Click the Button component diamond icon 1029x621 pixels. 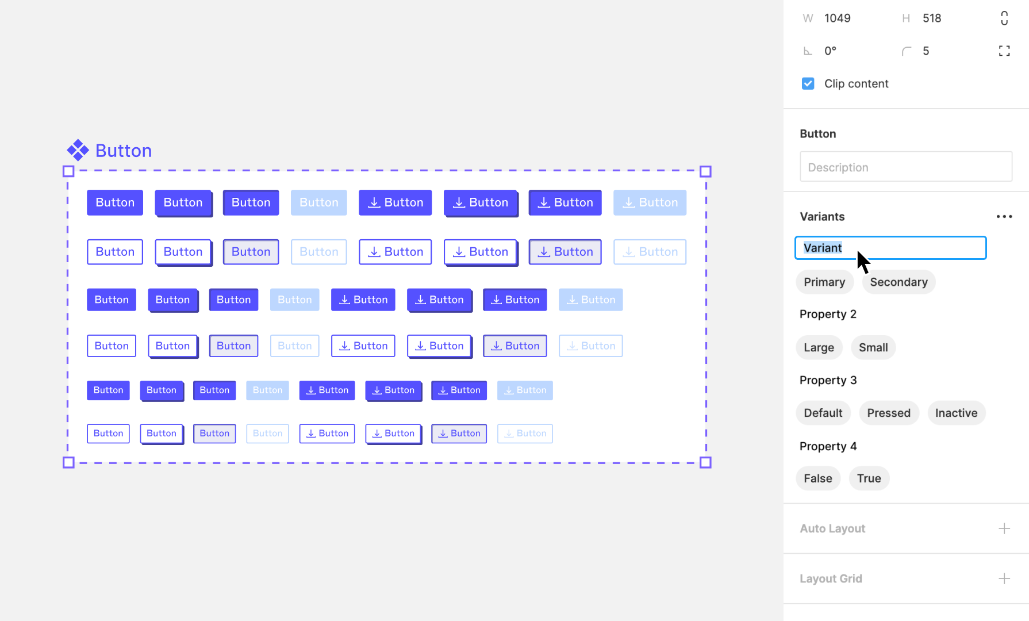(x=78, y=150)
